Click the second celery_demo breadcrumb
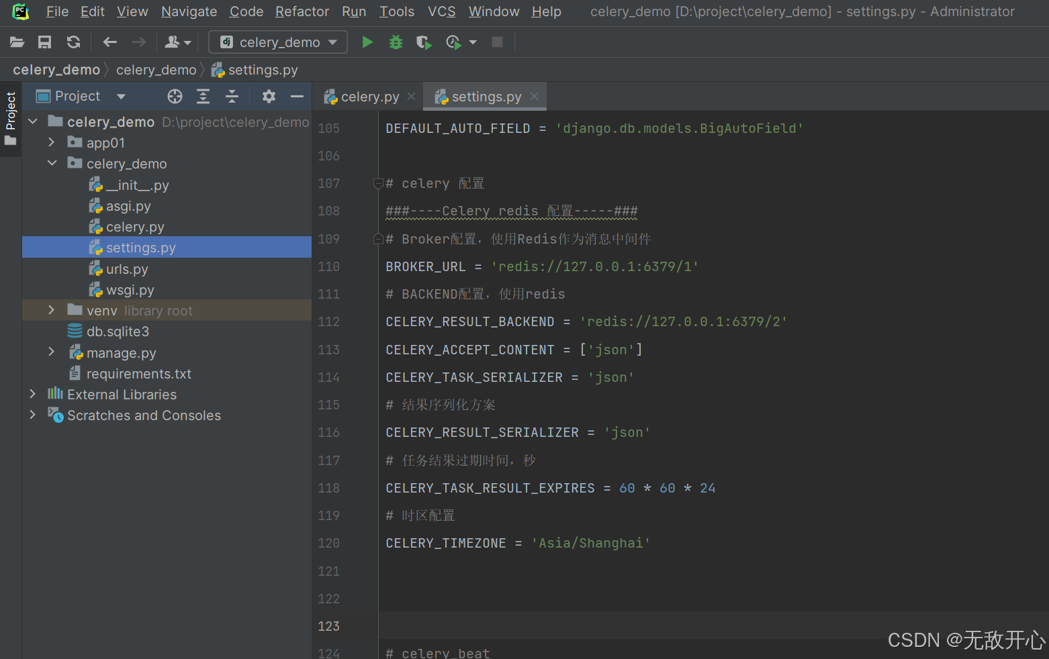This screenshot has width=1049, height=659. (156, 70)
